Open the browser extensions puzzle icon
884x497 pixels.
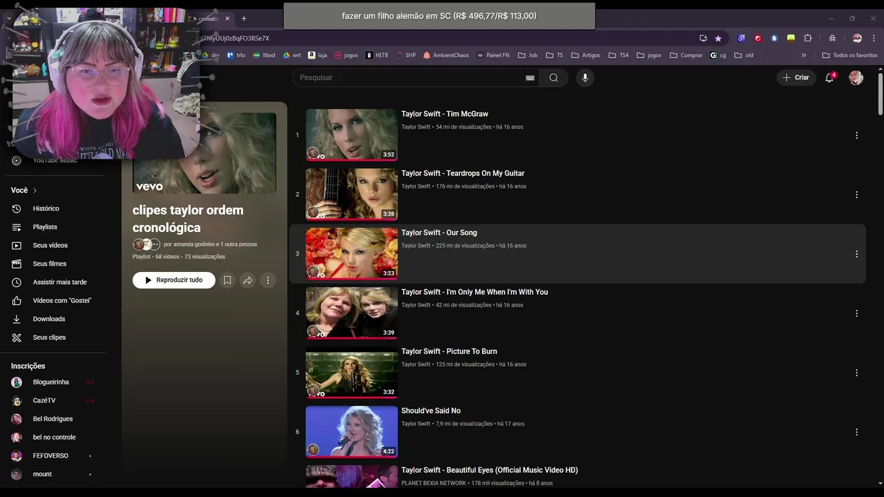807,39
